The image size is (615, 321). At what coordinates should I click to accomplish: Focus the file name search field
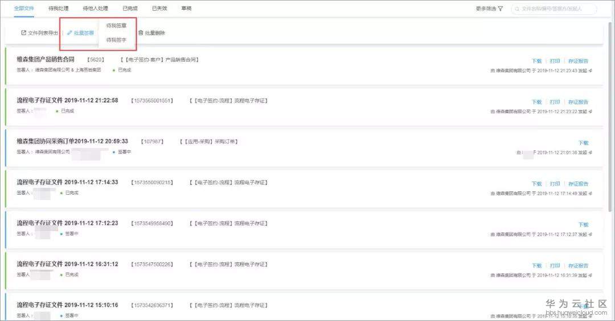click(555, 9)
